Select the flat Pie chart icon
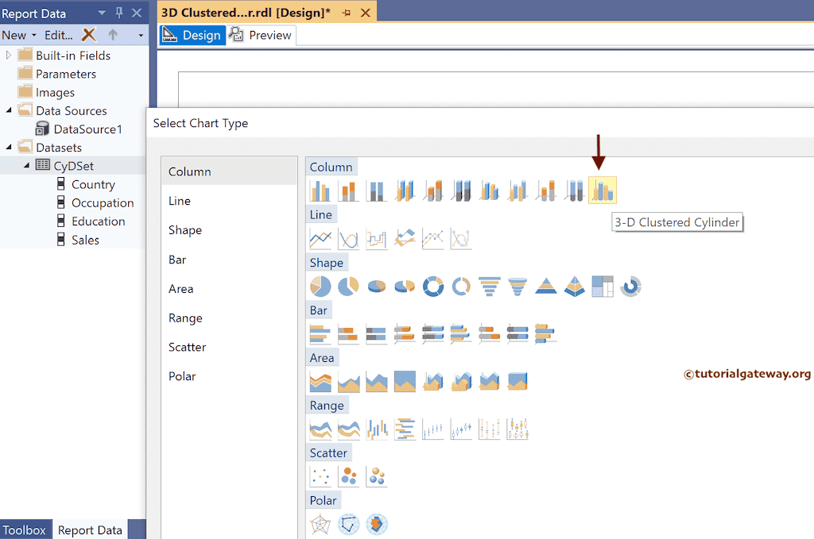The width and height of the screenshot is (814, 539). point(320,286)
